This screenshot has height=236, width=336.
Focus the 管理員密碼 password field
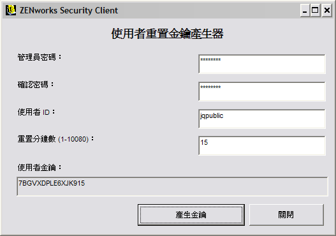click(262, 64)
